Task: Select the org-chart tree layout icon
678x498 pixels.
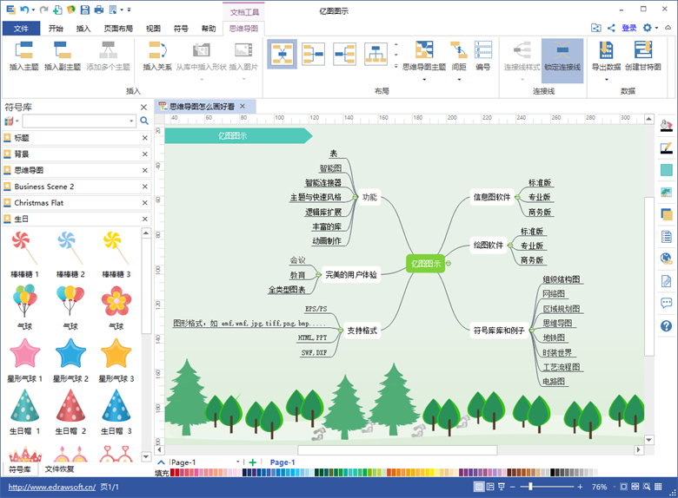Action: tap(376, 54)
